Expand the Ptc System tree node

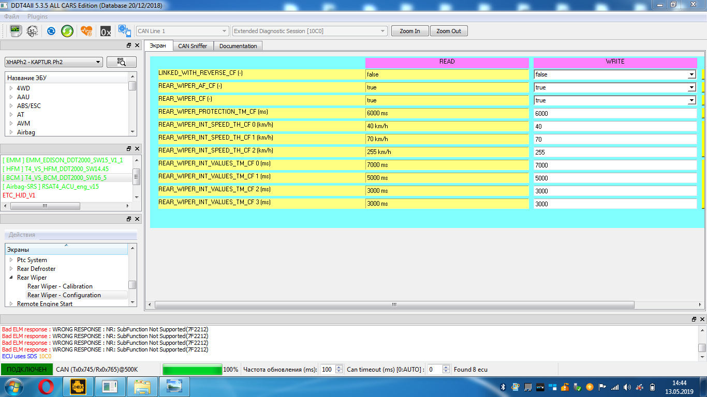tap(11, 260)
